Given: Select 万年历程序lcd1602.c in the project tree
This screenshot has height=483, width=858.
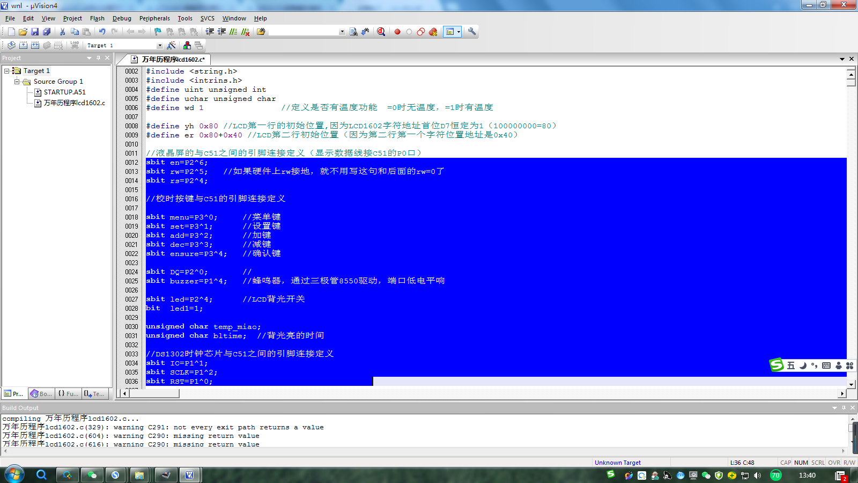Looking at the screenshot, I should (74, 103).
